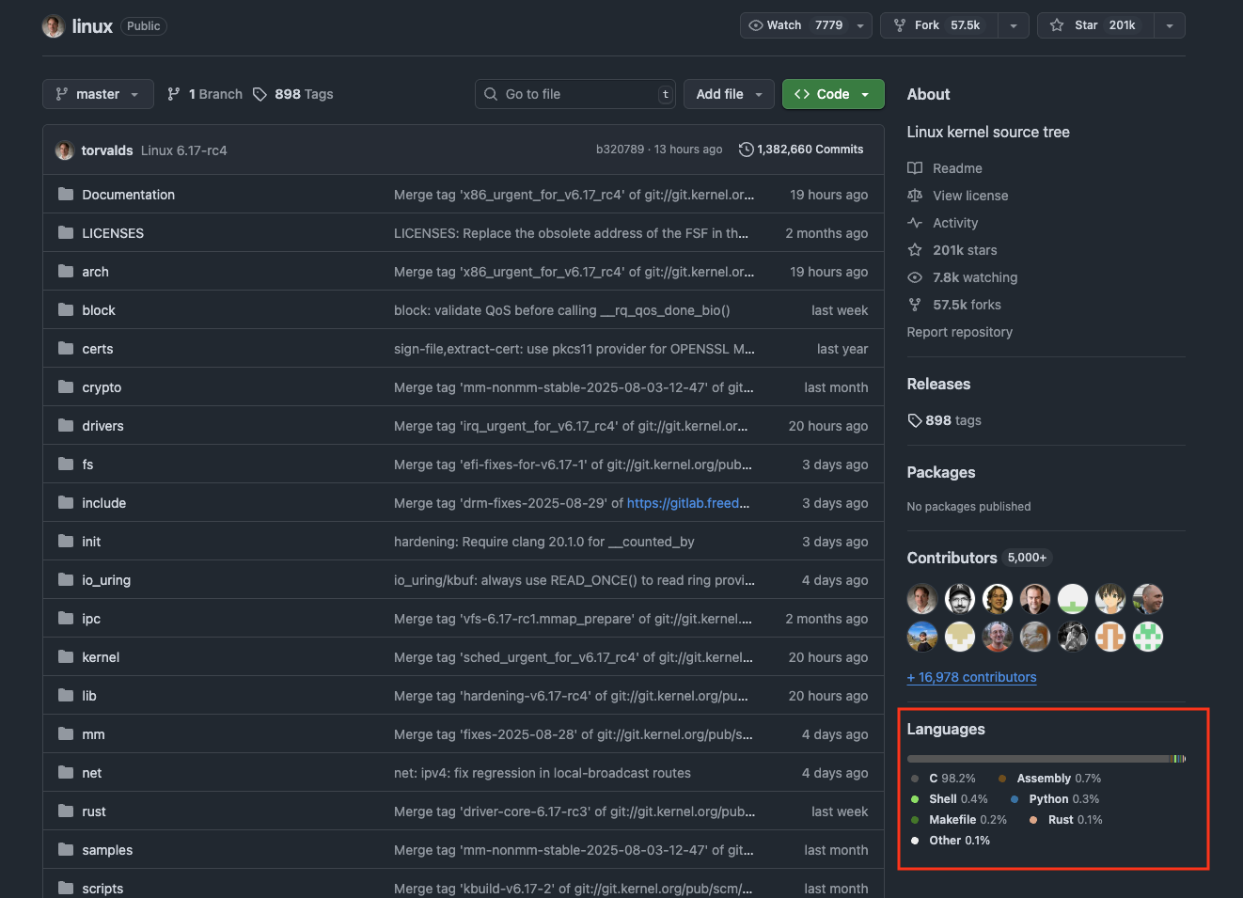
Task: Focus the Go to file search field
Action: click(575, 94)
